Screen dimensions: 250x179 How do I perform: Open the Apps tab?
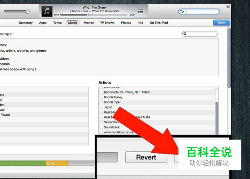coord(43,23)
